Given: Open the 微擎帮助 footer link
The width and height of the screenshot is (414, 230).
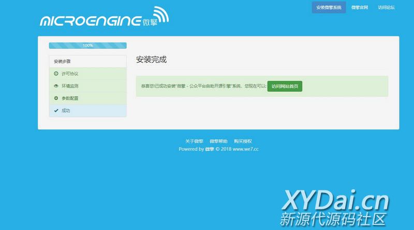Looking at the screenshot, I should coord(218,141).
